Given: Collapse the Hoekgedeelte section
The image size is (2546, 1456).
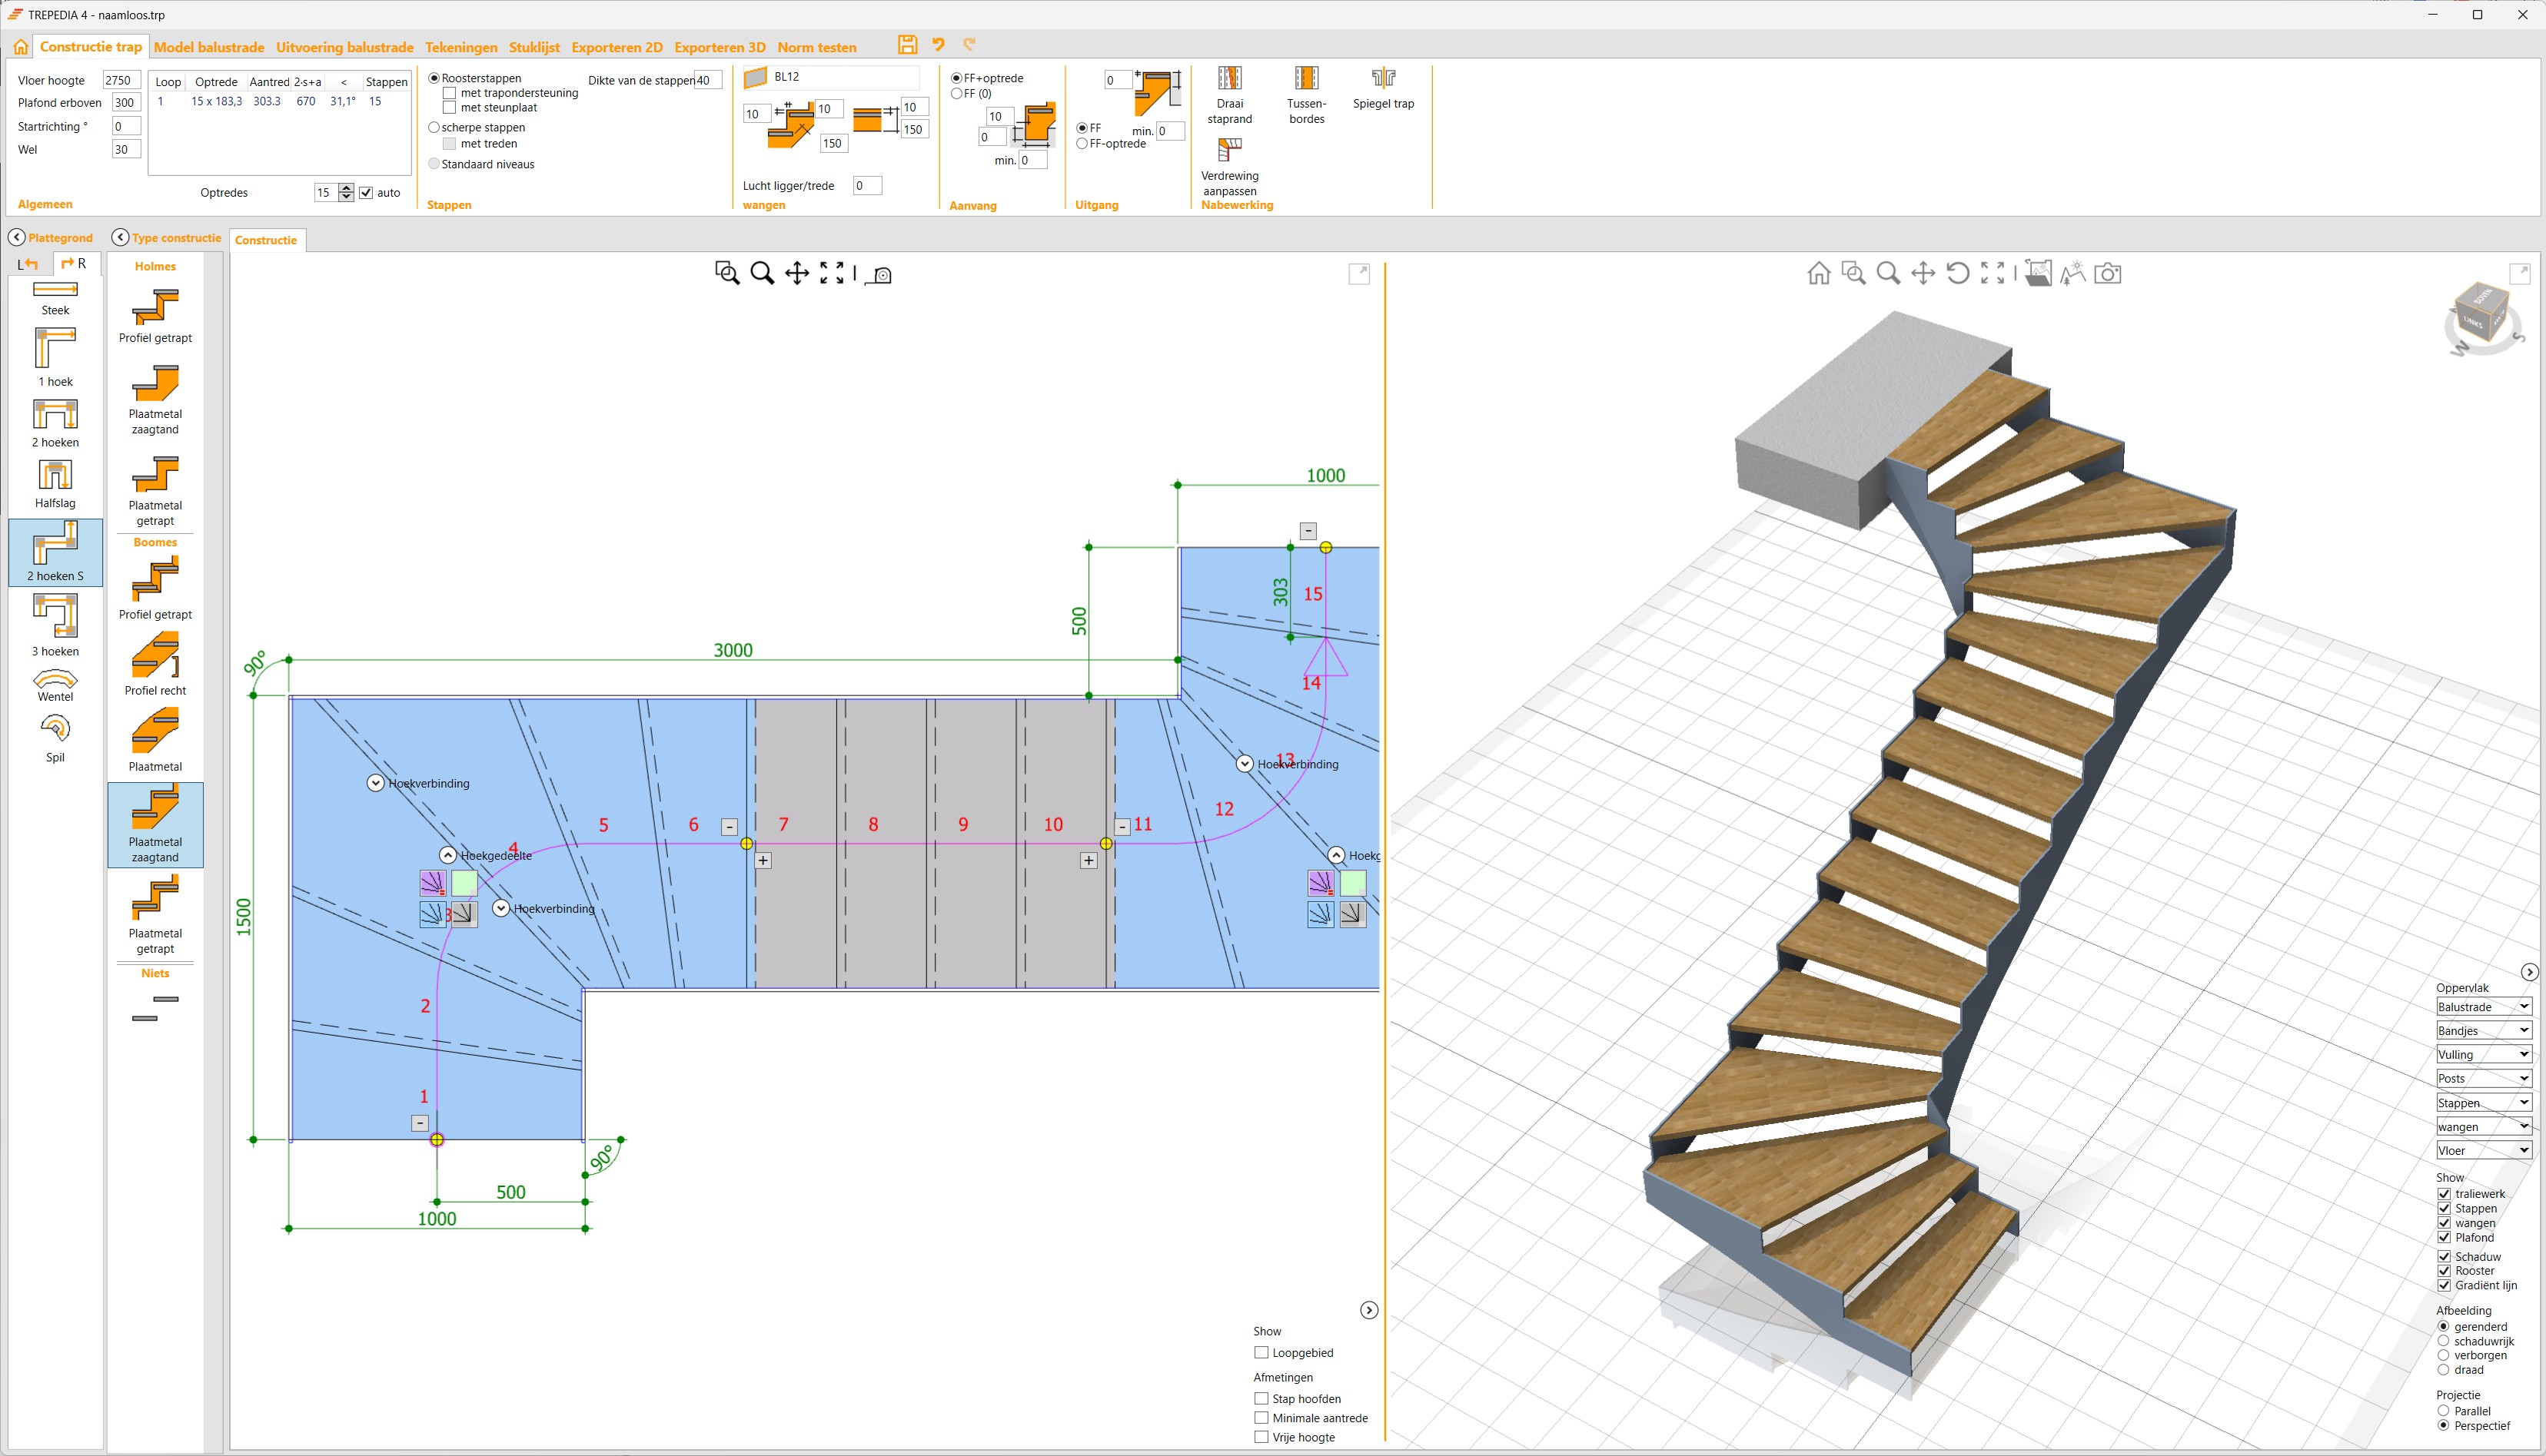Looking at the screenshot, I should pos(447,854).
